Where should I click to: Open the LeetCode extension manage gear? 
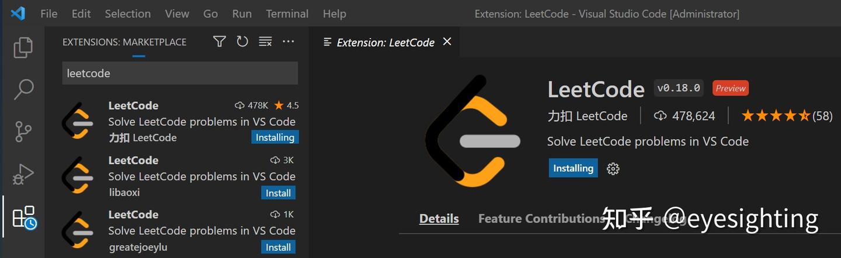pos(613,169)
